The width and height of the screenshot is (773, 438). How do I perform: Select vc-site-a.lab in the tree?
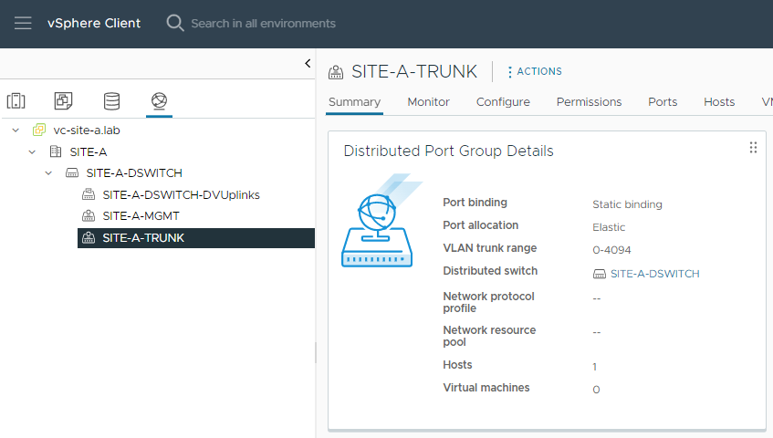click(87, 130)
